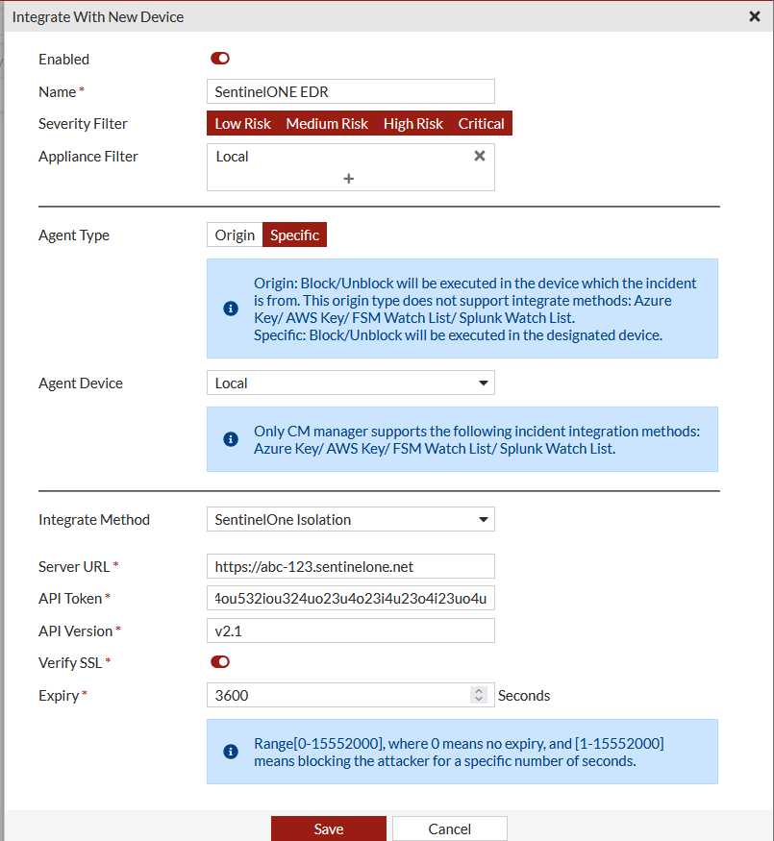Image resolution: width=774 pixels, height=841 pixels.
Task: Toggle the Enabled switch off
Action: pyautogui.click(x=220, y=59)
